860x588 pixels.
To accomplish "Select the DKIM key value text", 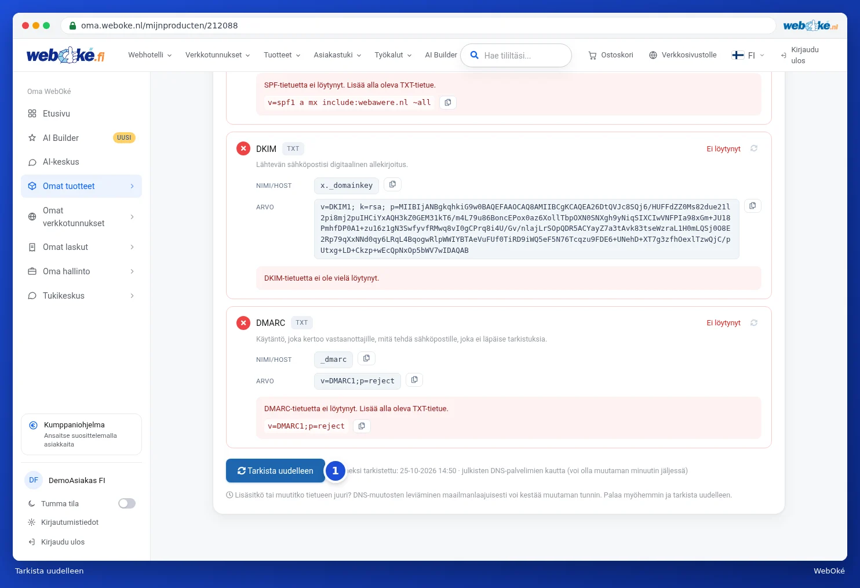I will tap(526, 228).
